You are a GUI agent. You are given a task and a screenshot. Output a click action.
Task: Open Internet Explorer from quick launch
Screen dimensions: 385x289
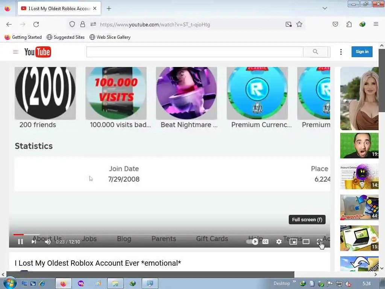click(x=42, y=283)
